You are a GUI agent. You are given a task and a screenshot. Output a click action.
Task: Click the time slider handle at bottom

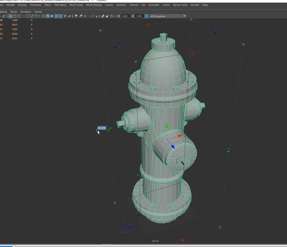pos(14,246)
